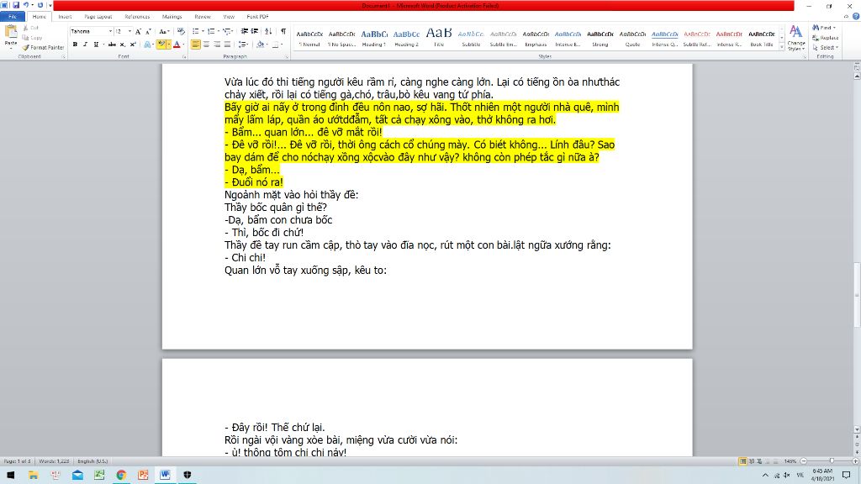861x484 pixels.
Task: Clear formatting with the eraser icon
Action: point(181,32)
